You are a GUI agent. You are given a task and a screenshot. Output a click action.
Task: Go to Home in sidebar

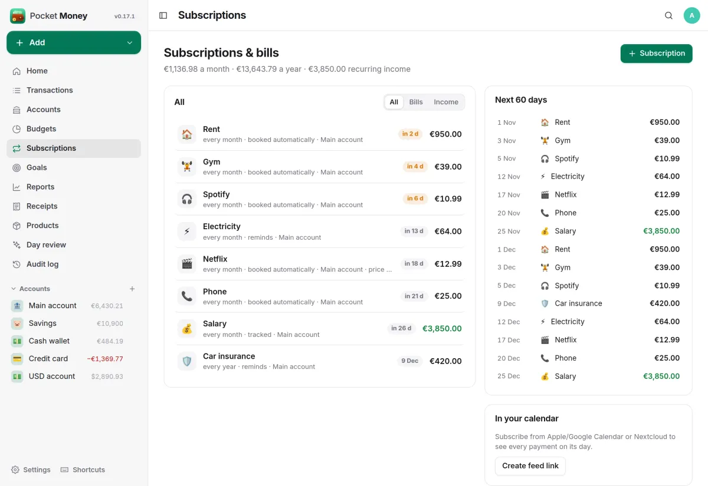click(74, 71)
